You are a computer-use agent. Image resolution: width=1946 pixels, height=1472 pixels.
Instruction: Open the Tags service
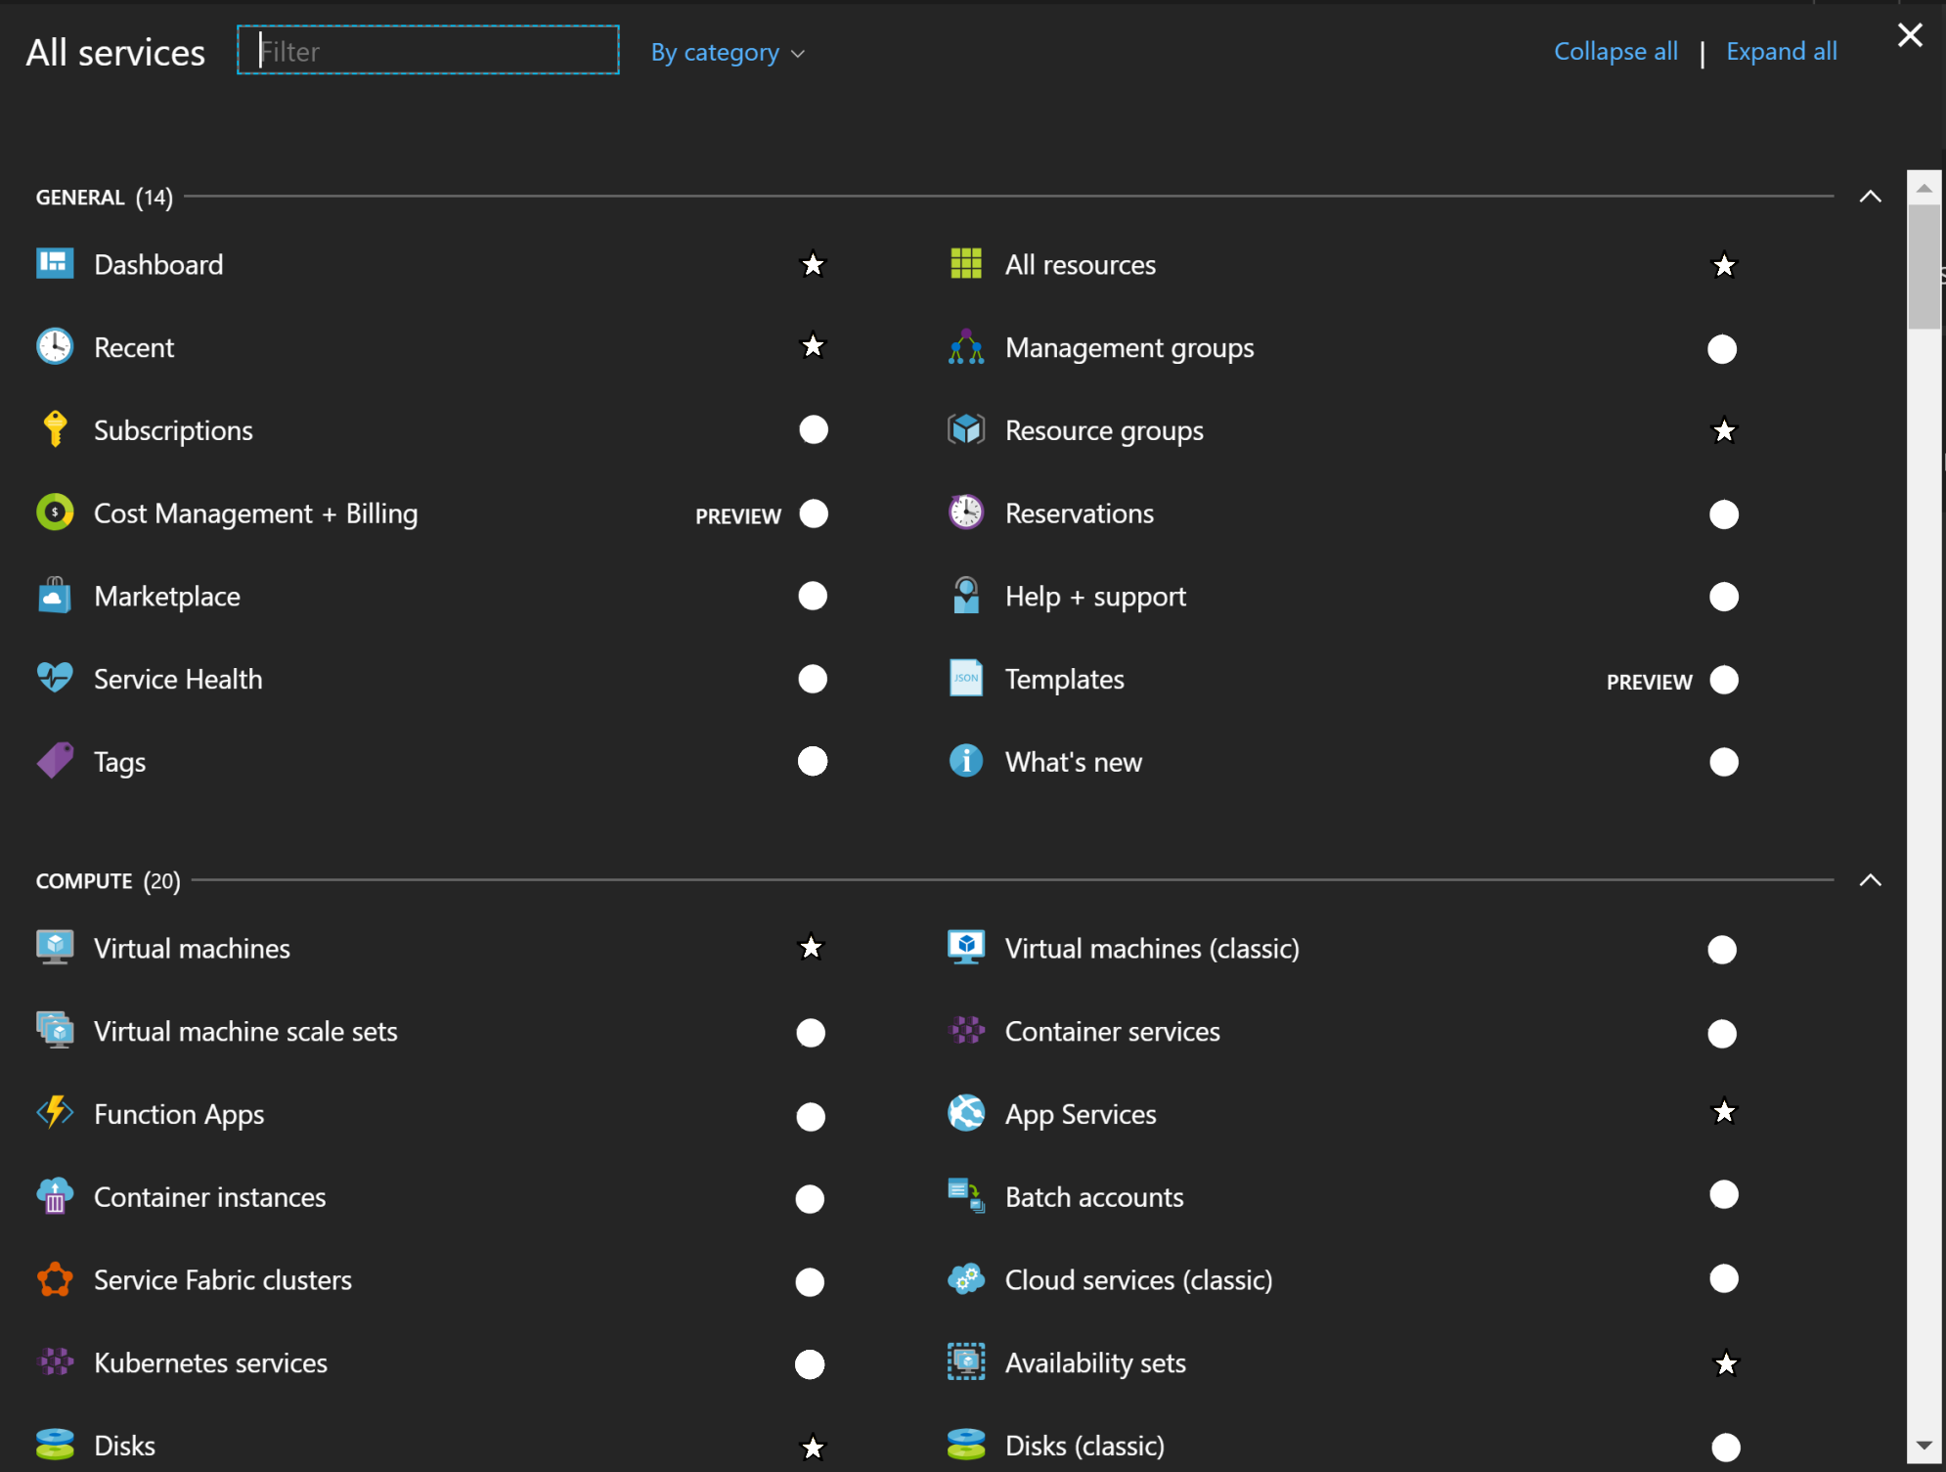pyautogui.click(x=119, y=762)
